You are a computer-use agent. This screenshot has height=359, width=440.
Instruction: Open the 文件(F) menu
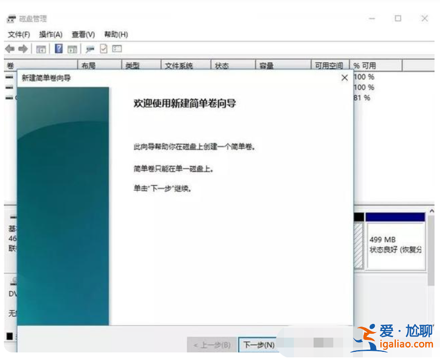tap(19, 34)
